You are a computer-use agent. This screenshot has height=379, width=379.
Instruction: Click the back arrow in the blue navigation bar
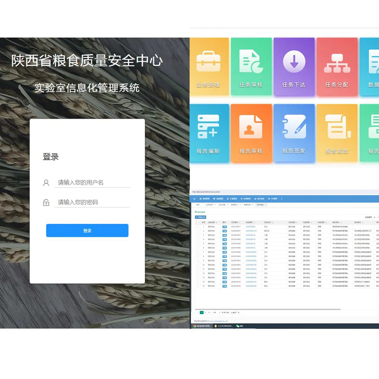coord(195,199)
